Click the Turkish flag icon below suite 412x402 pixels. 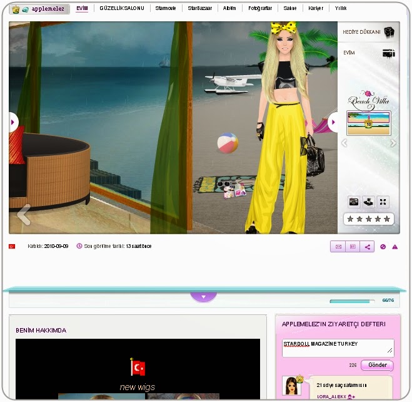[12, 247]
